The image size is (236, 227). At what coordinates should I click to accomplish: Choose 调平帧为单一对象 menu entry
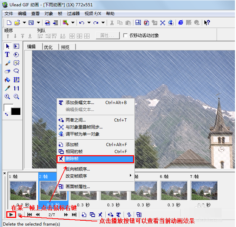click(x=96, y=134)
